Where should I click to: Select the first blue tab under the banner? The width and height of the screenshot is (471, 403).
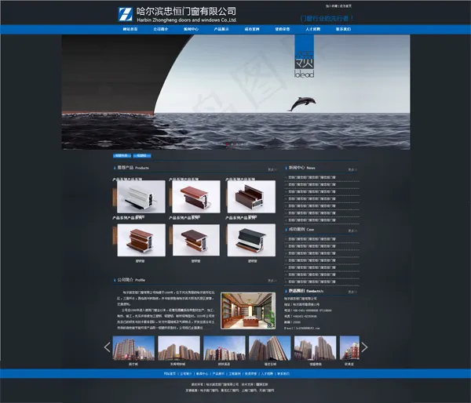pyautogui.click(x=121, y=155)
